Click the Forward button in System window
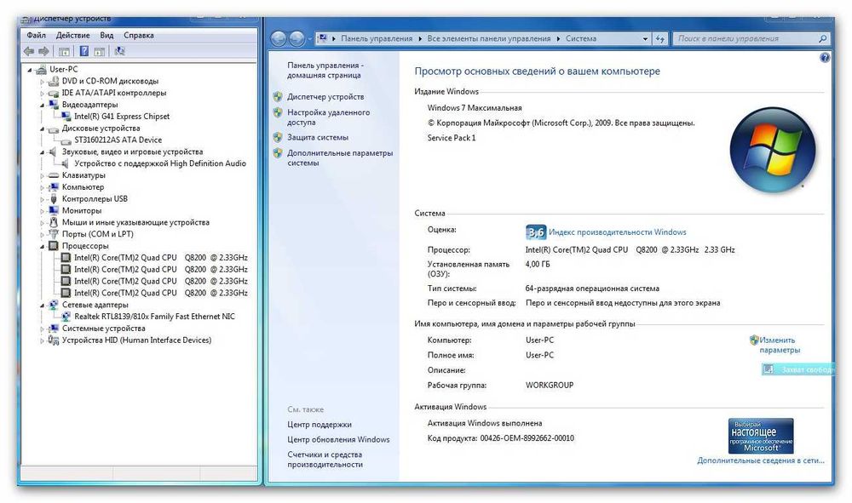The width and height of the screenshot is (852, 503). (296, 38)
